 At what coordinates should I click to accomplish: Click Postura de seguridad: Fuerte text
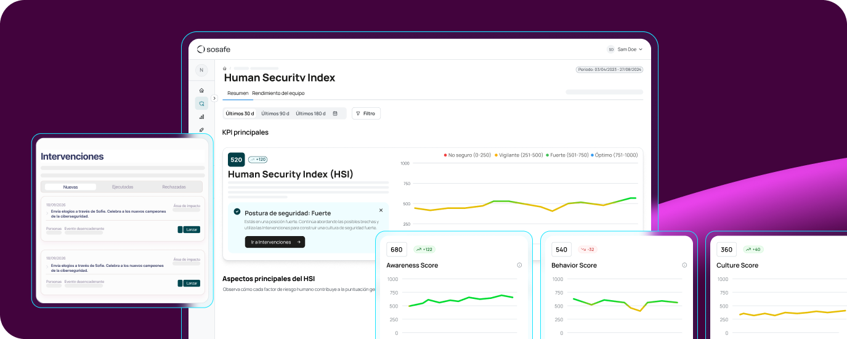(288, 213)
